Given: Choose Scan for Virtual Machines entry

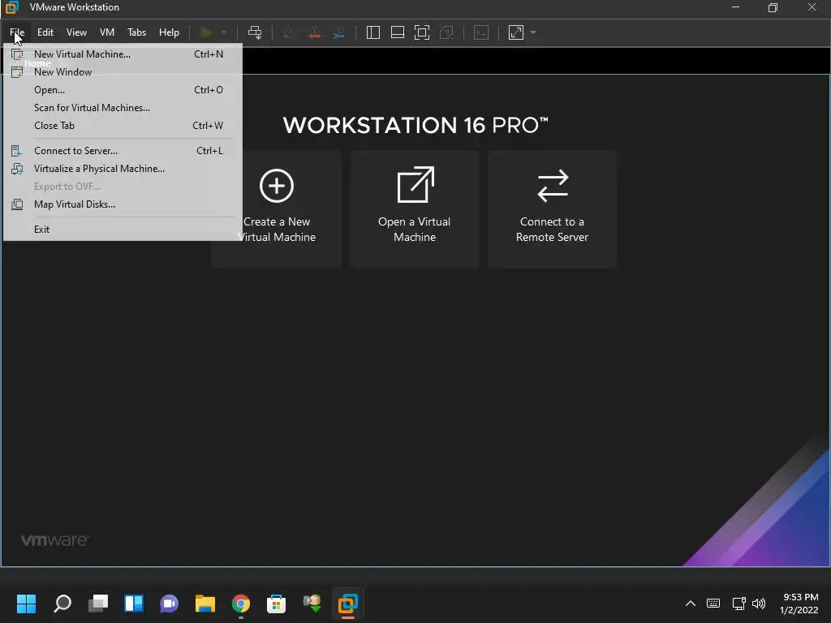Looking at the screenshot, I should point(123,108).
